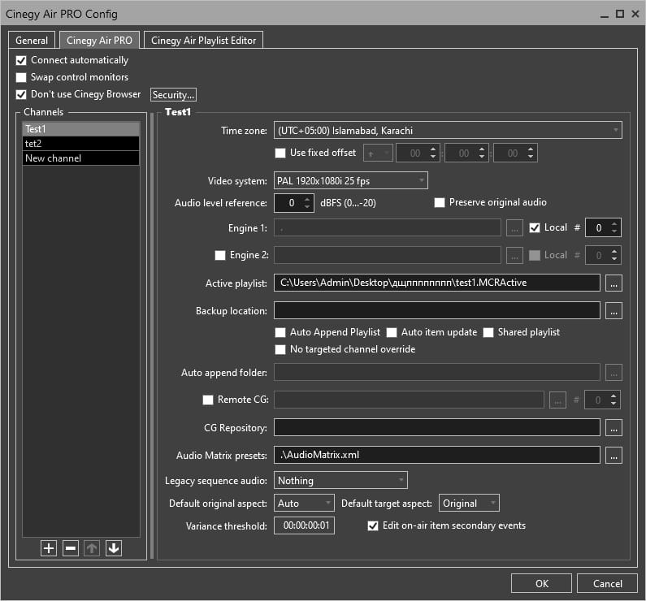Click Engine 1 address field
The image size is (646, 601).
click(x=388, y=227)
